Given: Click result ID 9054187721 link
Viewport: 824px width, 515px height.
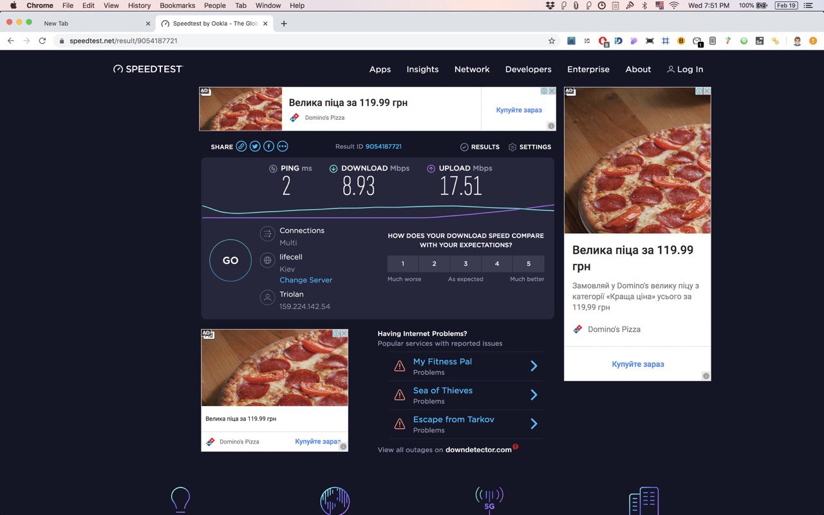Looking at the screenshot, I should click(x=384, y=147).
